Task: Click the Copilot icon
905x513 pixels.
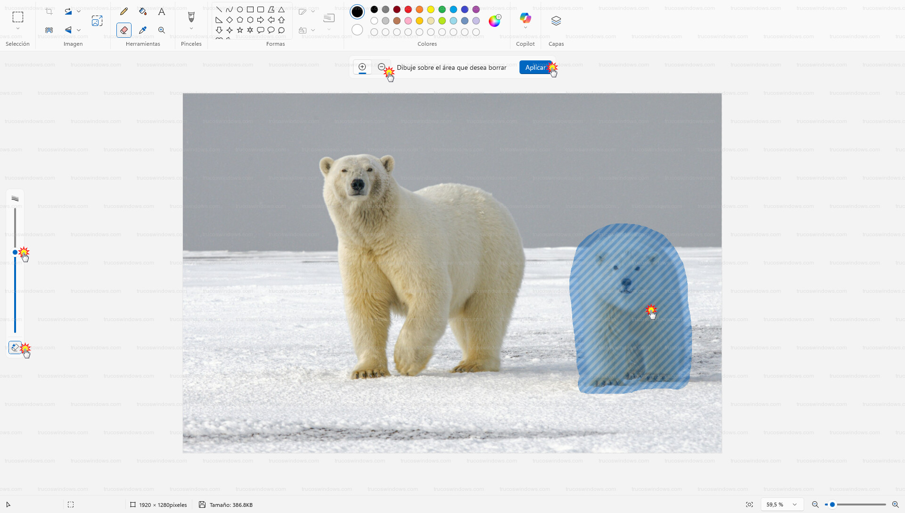Action: [x=526, y=18]
